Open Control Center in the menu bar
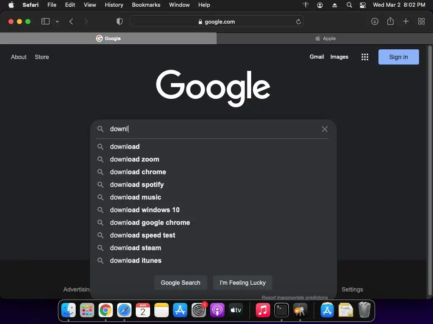Screen dimensions: 433x324 click(362, 5)
